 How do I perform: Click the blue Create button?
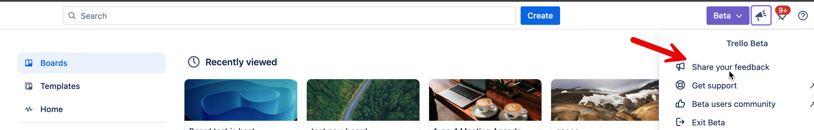540,15
